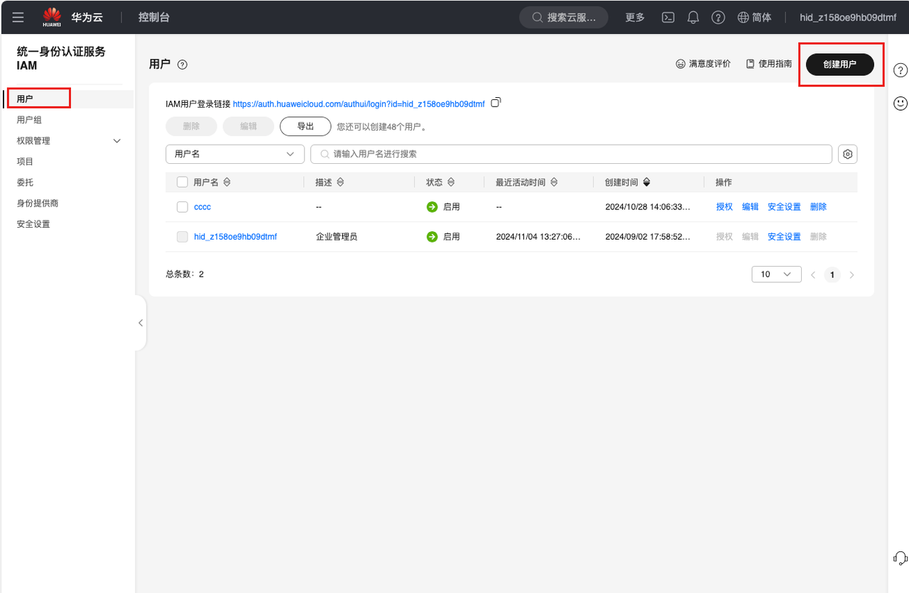
Task: Open account menu hid_z158oe9hb09dtmf in top bar
Action: [x=848, y=18]
